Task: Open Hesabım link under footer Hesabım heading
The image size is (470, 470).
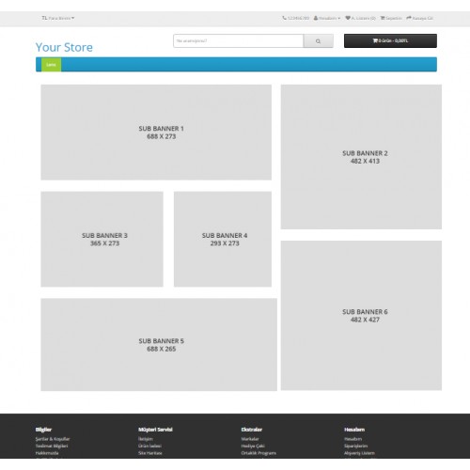Action: pyautogui.click(x=353, y=439)
